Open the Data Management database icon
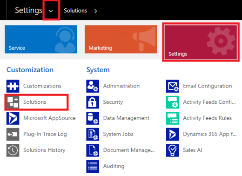 [x=93, y=118]
